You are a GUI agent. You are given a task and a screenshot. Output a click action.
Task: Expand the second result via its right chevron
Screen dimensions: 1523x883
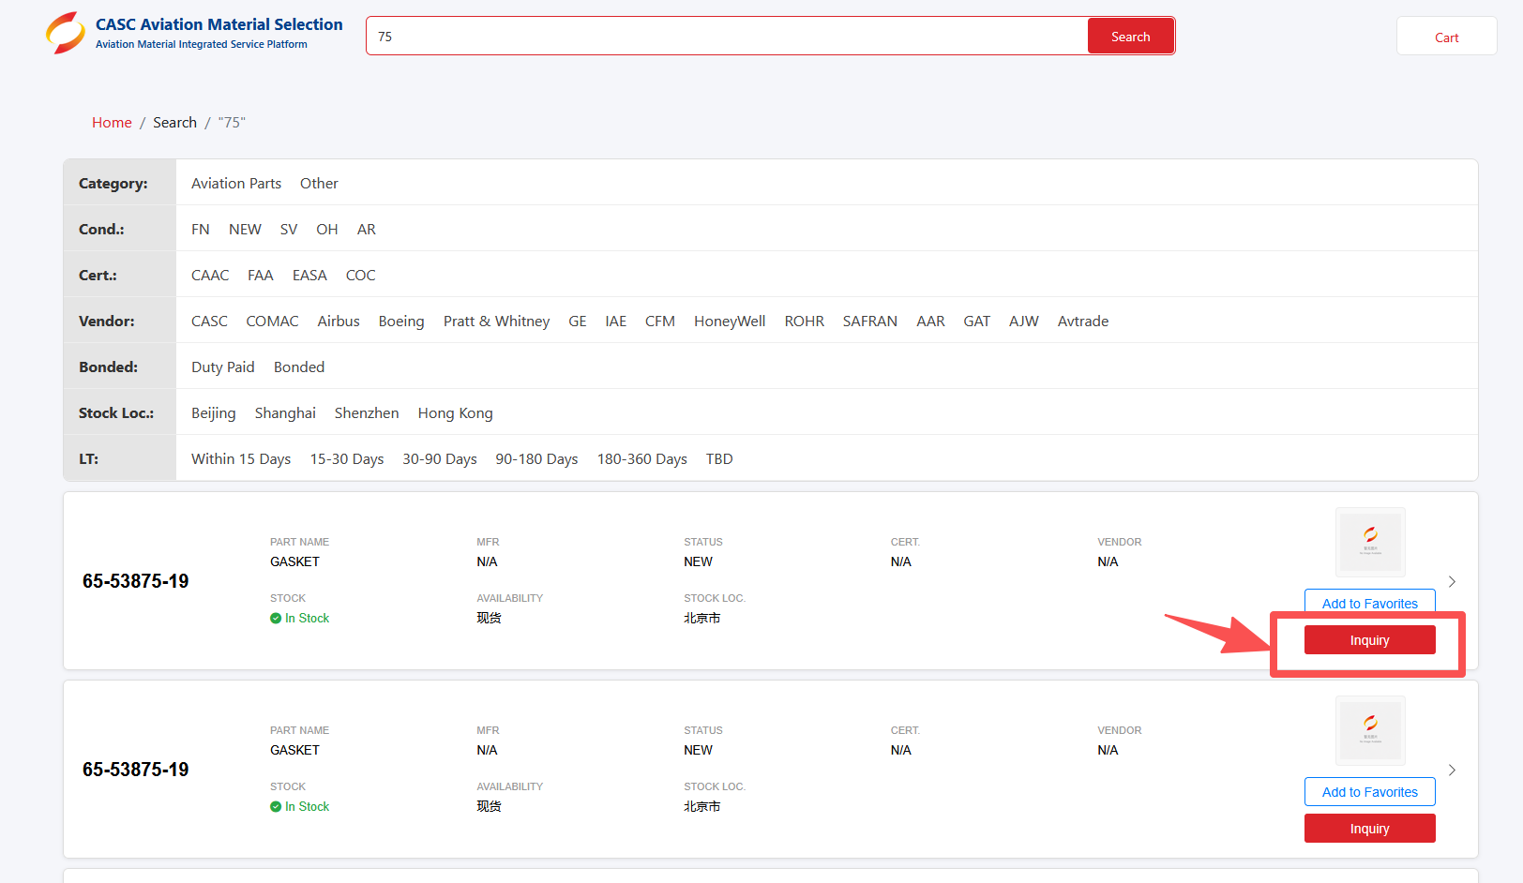[1452, 771]
